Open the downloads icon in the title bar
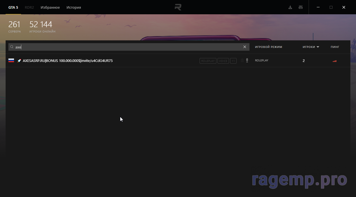 click(290, 7)
